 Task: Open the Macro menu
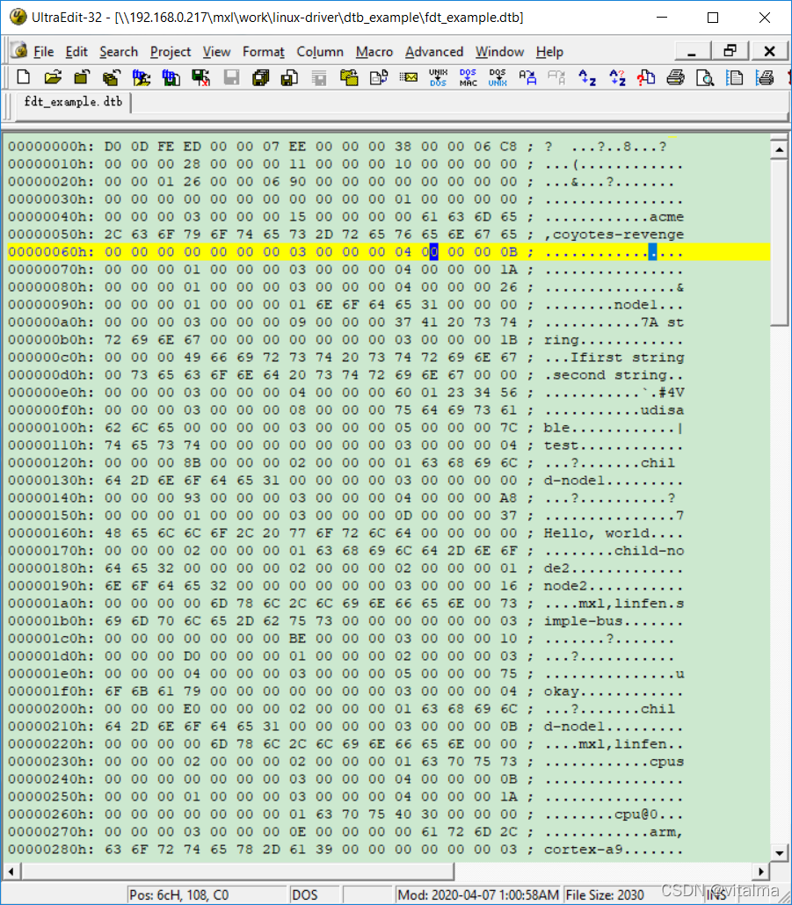point(374,52)
